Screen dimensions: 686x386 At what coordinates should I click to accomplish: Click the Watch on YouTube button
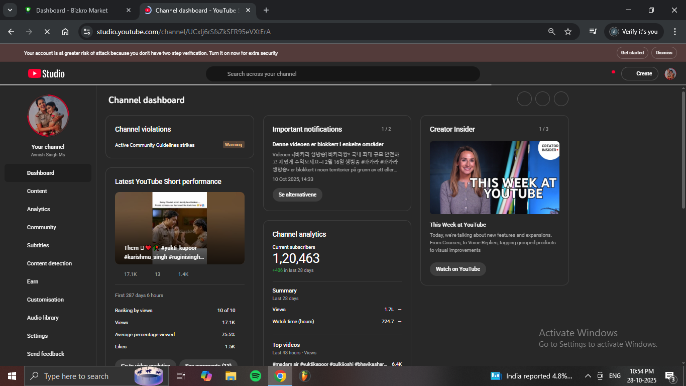(x=458, y=269)
